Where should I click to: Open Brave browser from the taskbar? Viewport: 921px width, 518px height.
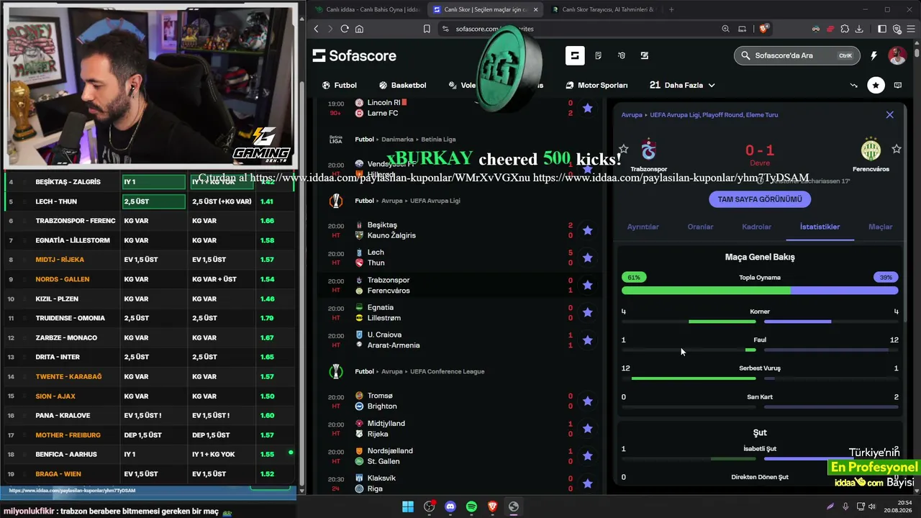tap(492, 506)
